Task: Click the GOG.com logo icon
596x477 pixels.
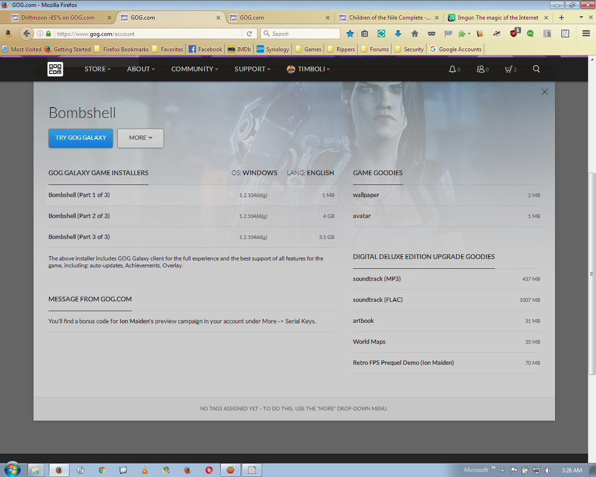Action: pos(55,69)
